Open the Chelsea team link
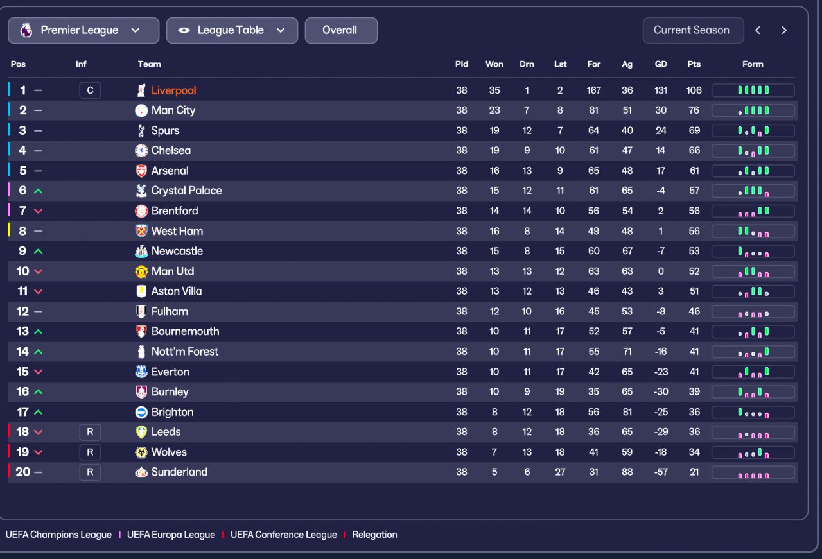Image resolution: width=822 pixels, height=559 pixels. click(171, 151)
